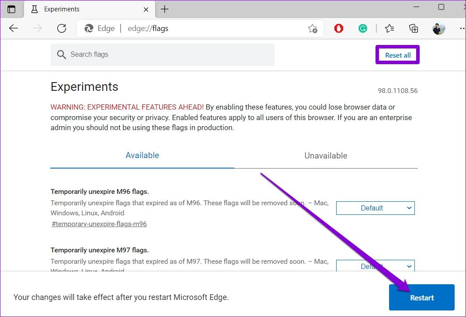Go back with the back arrow
The width and height of the screenshot is (466, 317).
[x=14, y=29]
